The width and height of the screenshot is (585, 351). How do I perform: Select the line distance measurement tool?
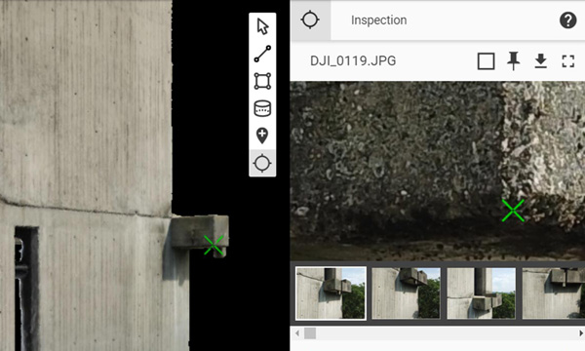coord(262,54)
